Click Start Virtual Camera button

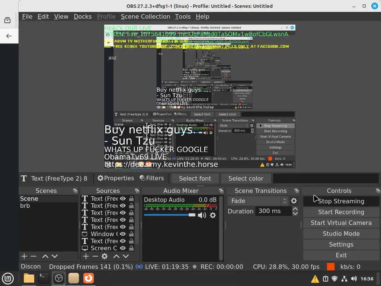[x=341, y=223]
